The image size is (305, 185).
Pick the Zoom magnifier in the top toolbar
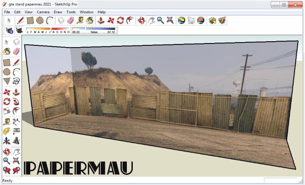(x=160, y=20)
